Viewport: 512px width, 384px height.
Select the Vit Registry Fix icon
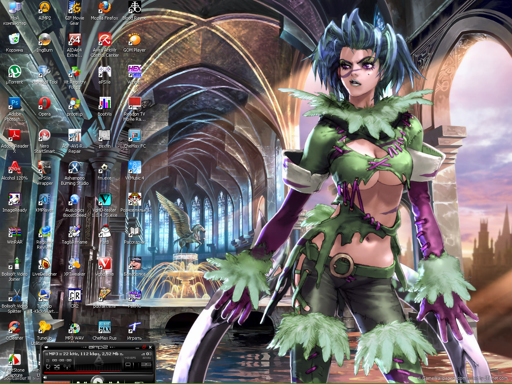(x=74, y=72)
